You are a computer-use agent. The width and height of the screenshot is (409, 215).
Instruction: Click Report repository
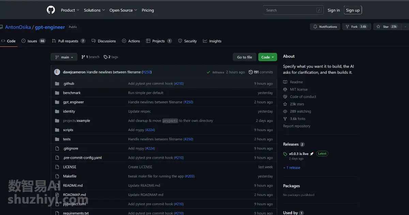[x=297, y=126]
